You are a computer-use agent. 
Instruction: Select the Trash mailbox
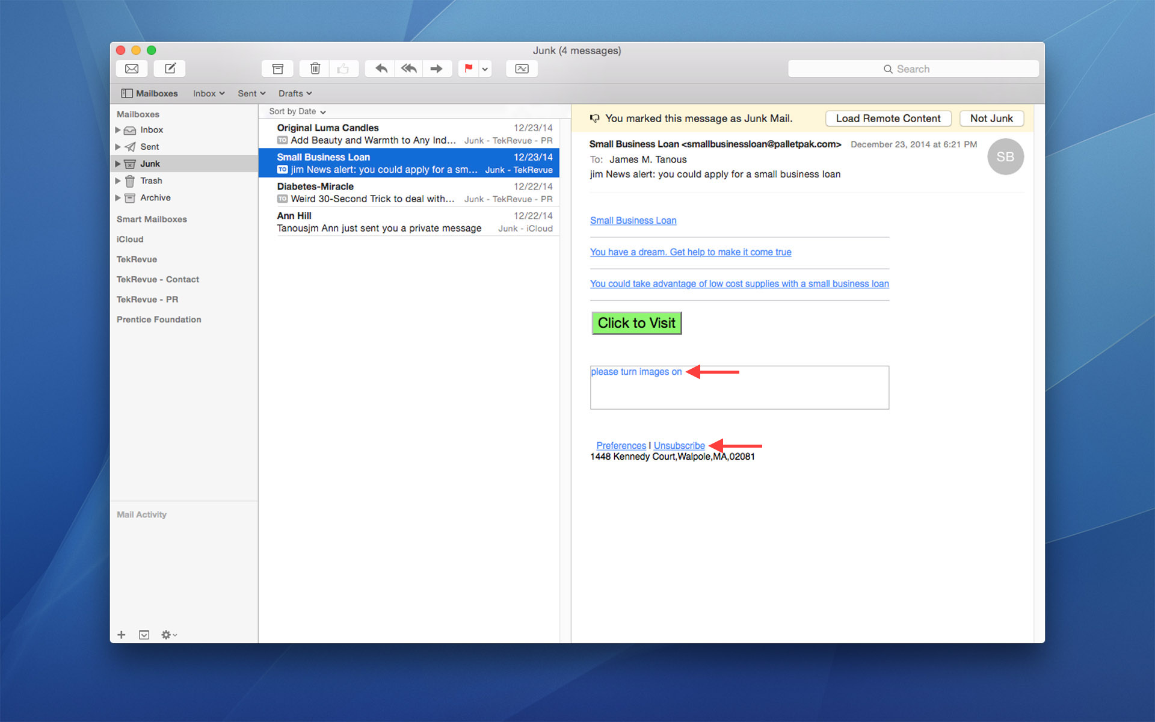tap(184, 180)
